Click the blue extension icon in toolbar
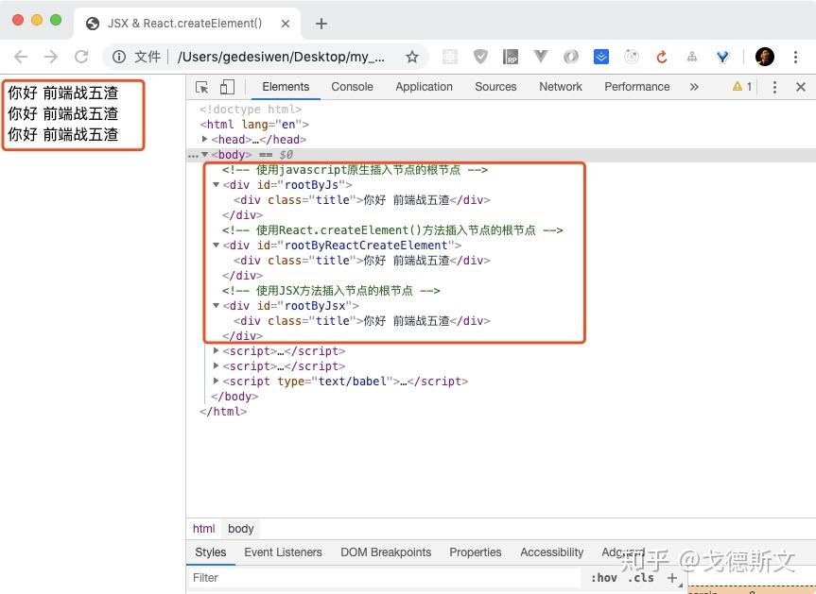 point(601,57)
